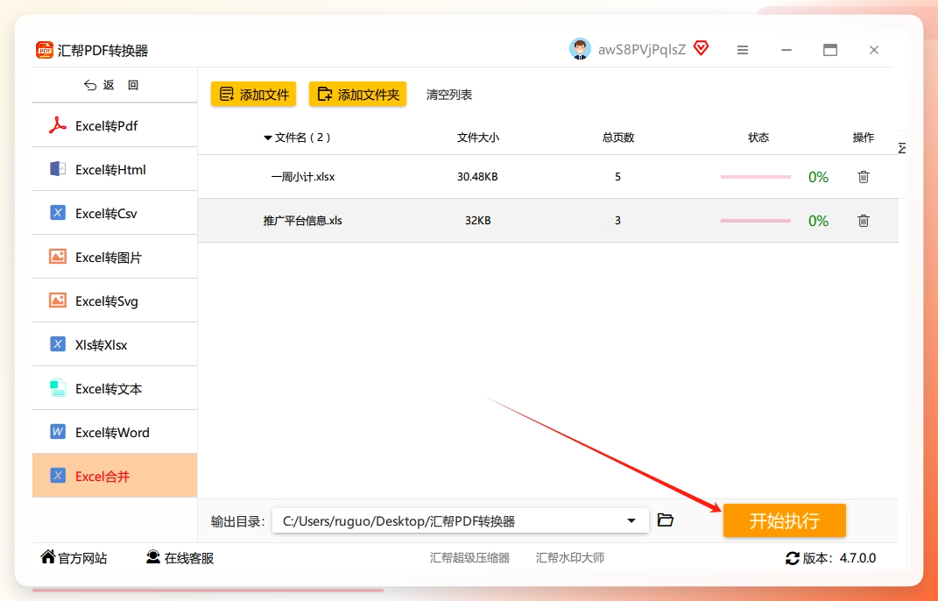Click the 状态 column header
This screenshot has height=601, width=938.
click(x=758, y=138)
